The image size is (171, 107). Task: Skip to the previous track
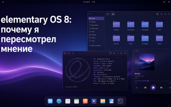[145, 87]
